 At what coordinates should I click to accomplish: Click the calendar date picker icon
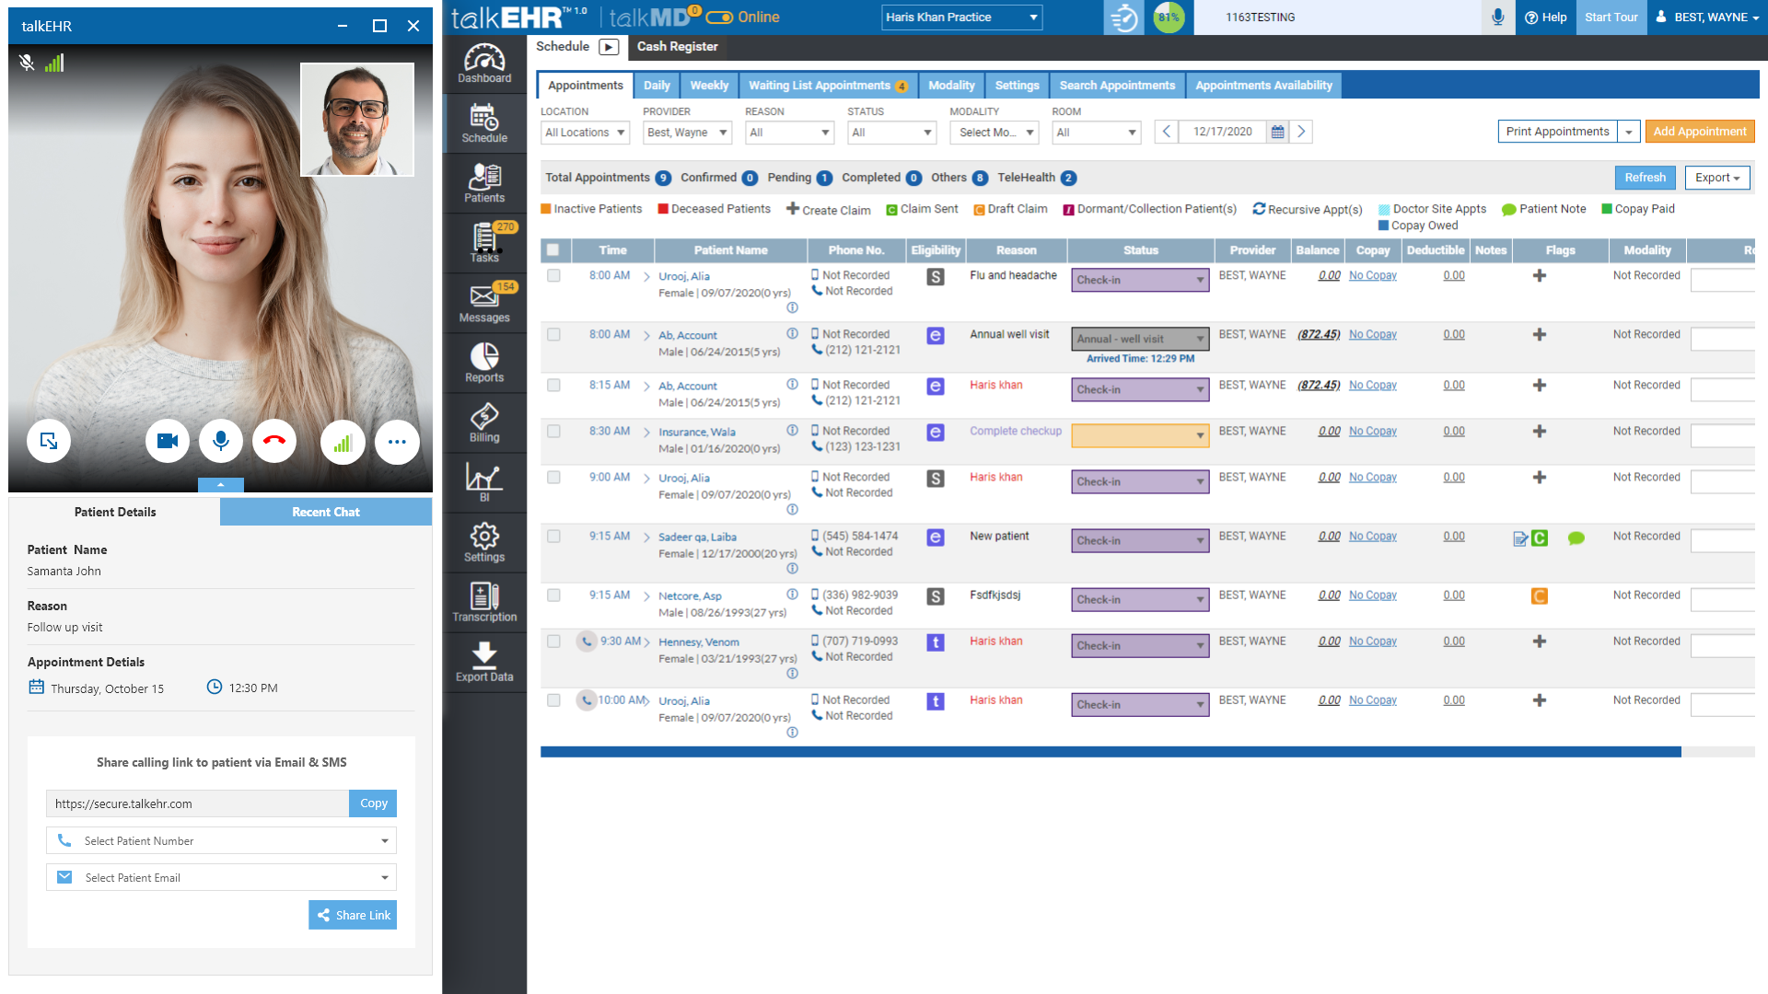click(x=1277, y=133)
